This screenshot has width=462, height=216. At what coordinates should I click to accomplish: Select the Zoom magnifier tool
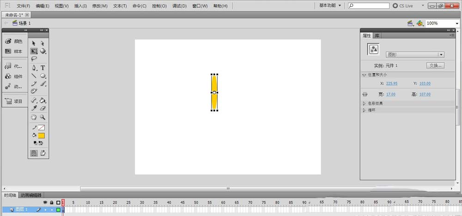click(43, 117)
